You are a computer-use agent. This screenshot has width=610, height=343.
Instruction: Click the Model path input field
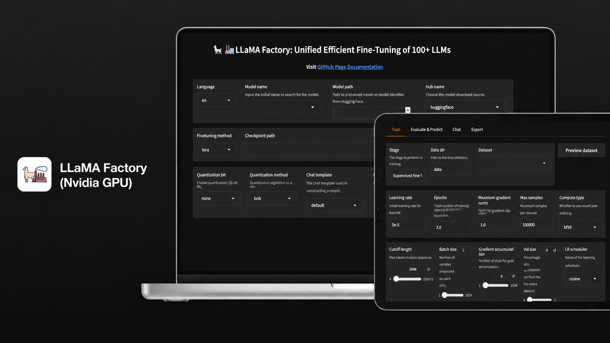369,113
